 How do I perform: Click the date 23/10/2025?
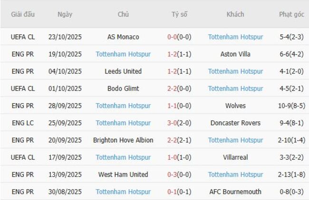(x=65, y=37)
